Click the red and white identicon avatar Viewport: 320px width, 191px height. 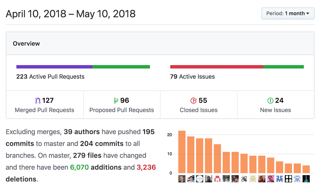217,178
